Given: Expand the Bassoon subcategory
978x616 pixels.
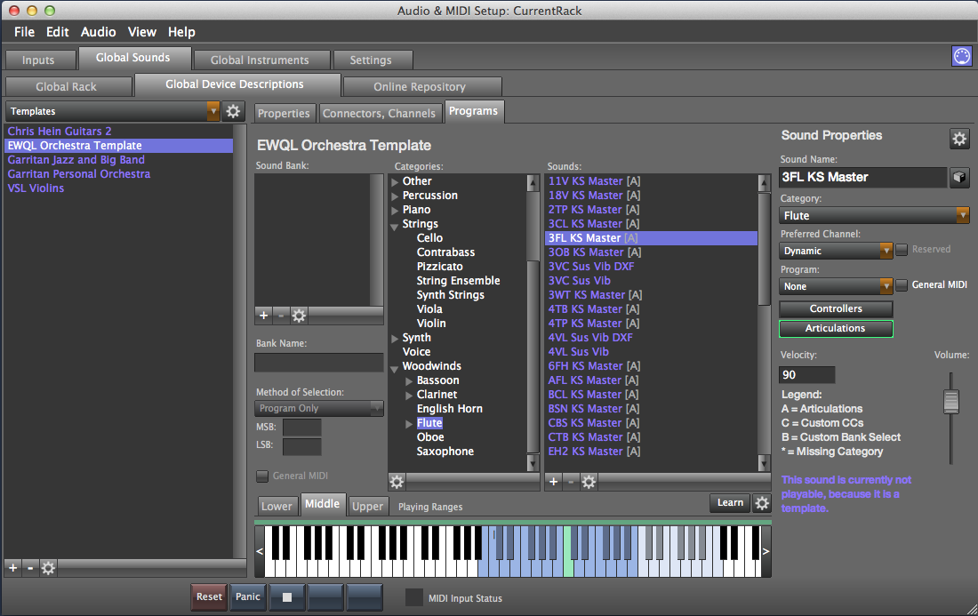Looking at the screenshot, I should [409, 381].
